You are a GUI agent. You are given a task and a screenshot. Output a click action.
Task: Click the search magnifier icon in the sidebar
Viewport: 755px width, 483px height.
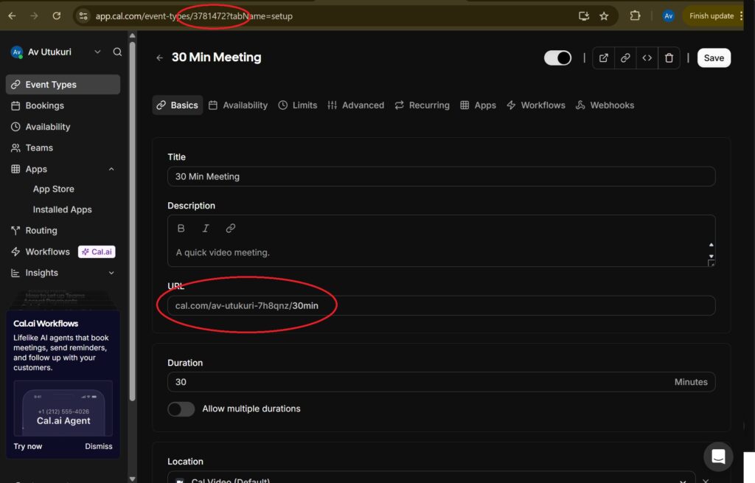(117, 52)
